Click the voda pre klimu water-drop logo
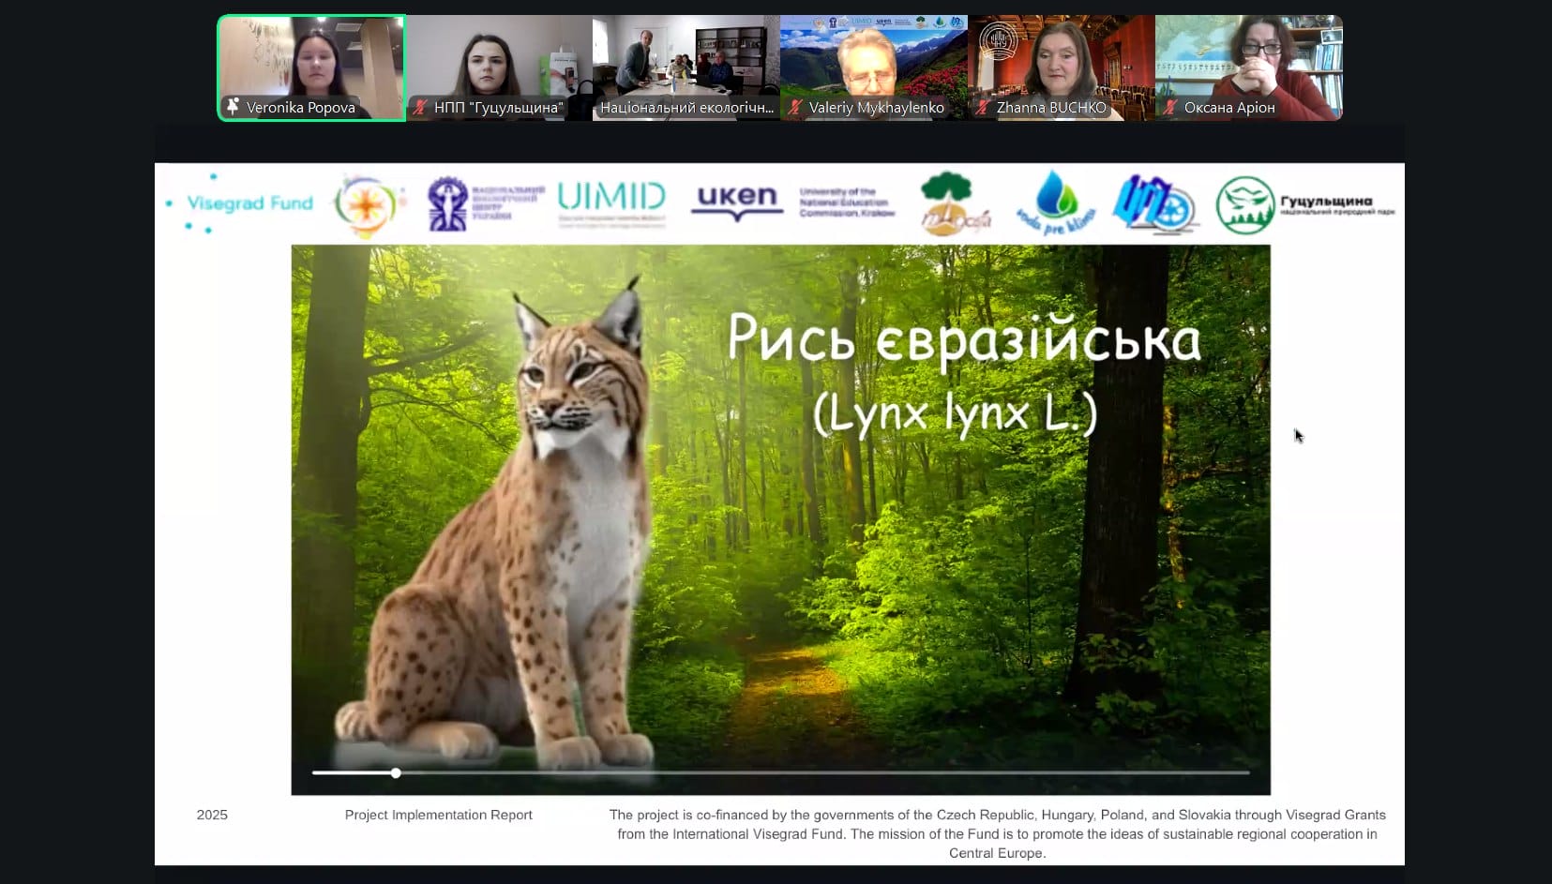This screenshot has width=1552, height=884. point(1054,203)
